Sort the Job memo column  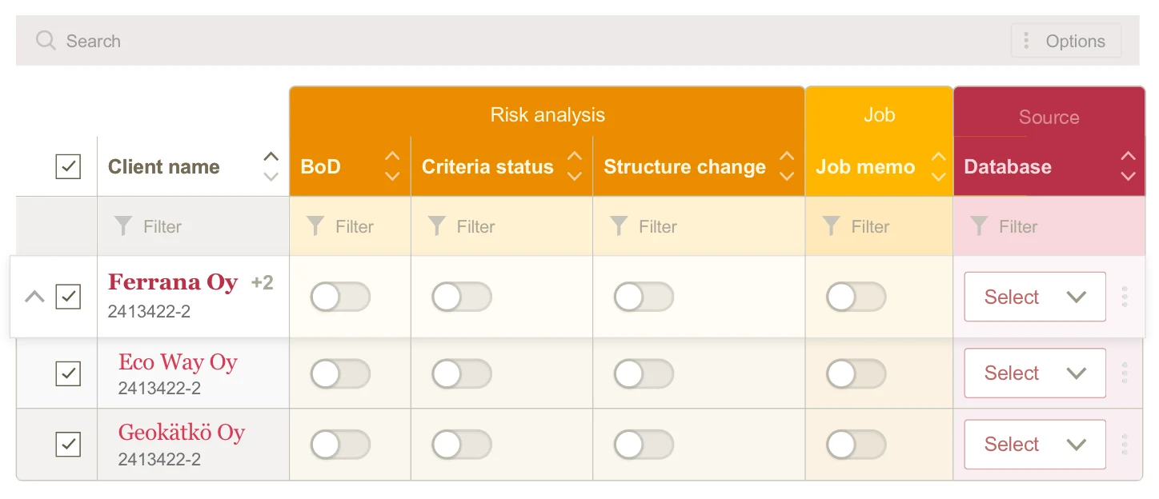pos(938,166)
